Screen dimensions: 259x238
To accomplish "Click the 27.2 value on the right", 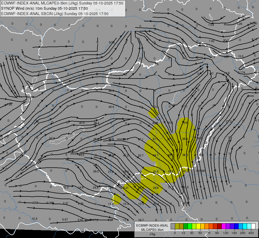I will click(229, 121).
